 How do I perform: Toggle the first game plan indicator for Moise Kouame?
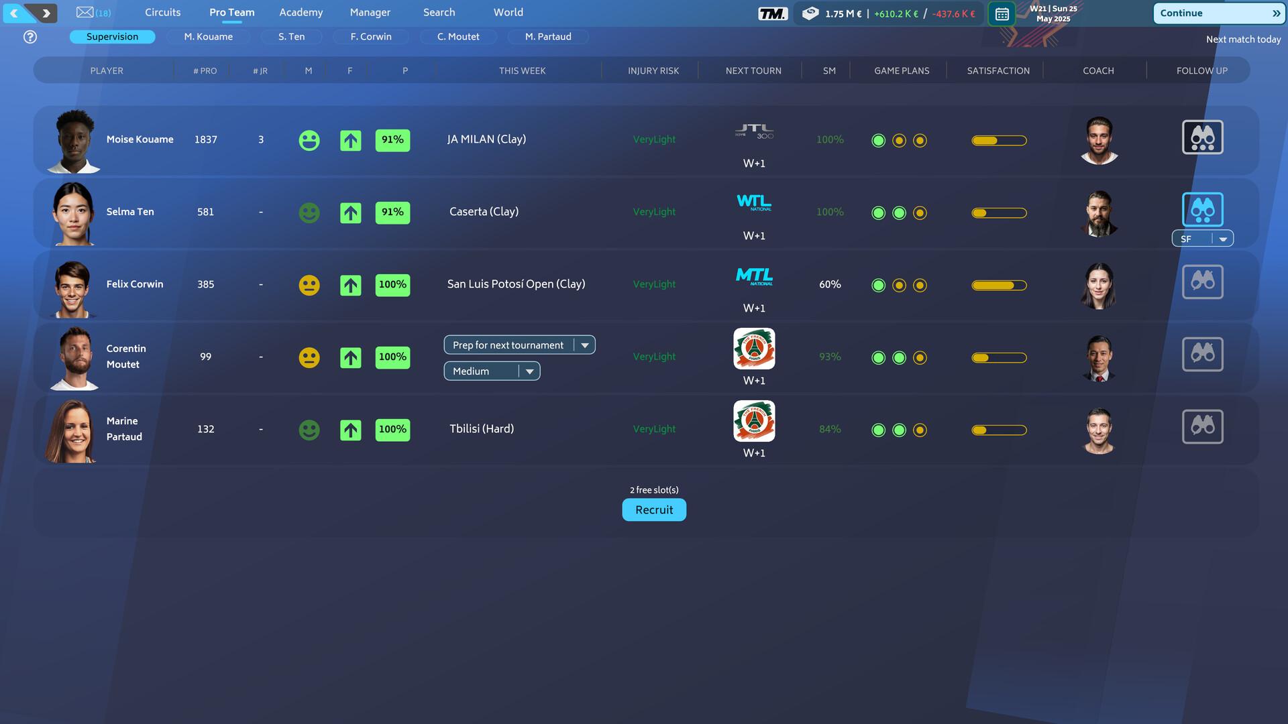click(x=878, y=140)
